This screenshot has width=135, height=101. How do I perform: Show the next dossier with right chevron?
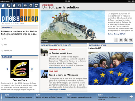coord(32,69)
